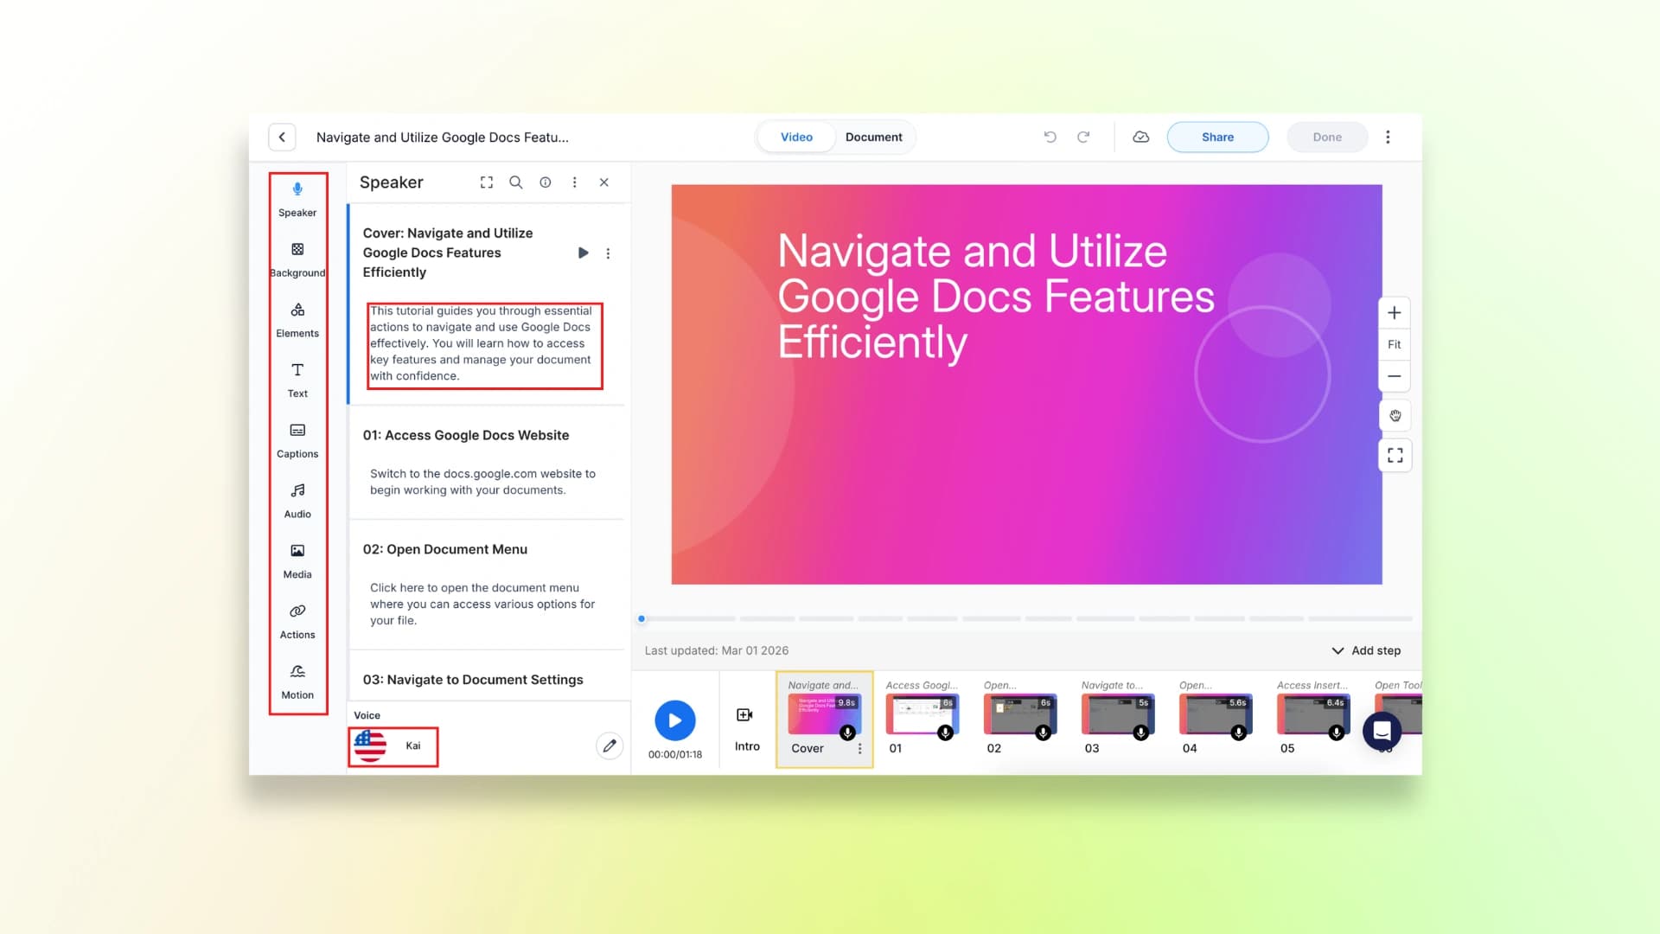
Task: Click the cloud save status icon
Action: (x=1140, y=138)
